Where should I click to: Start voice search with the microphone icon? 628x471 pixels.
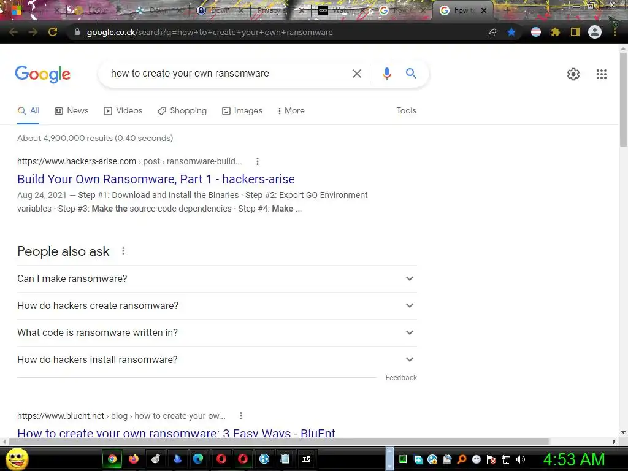pos(386,74)
